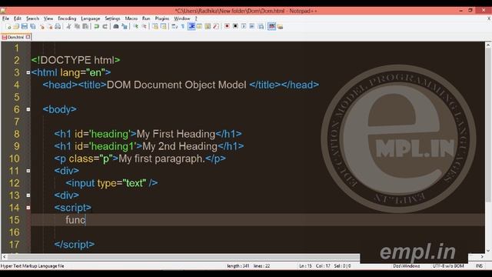Image resolution: width=492 pixels, height=277 pixels.
Task: Open the Window menu
Action: point(182,18)
